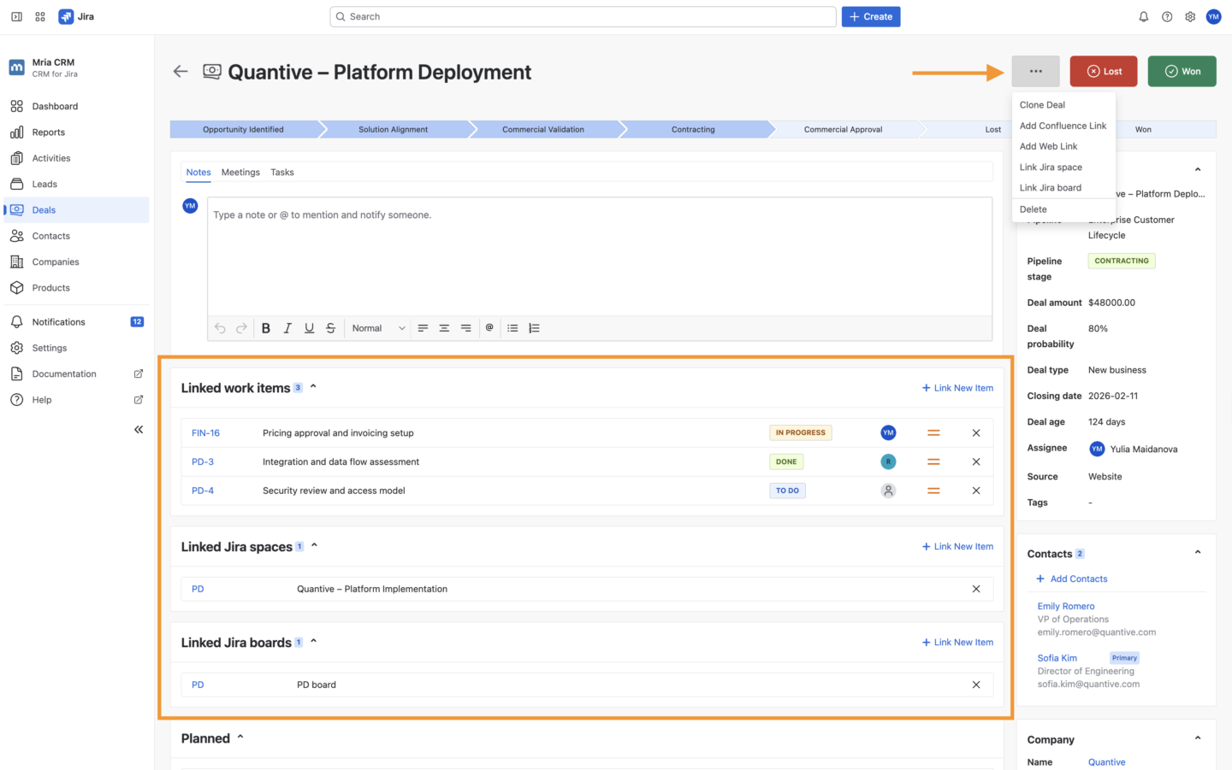Click the undo icon in the editor toolbar
The width and height of the screenshot is (1232, 770).
click(220, 327)
